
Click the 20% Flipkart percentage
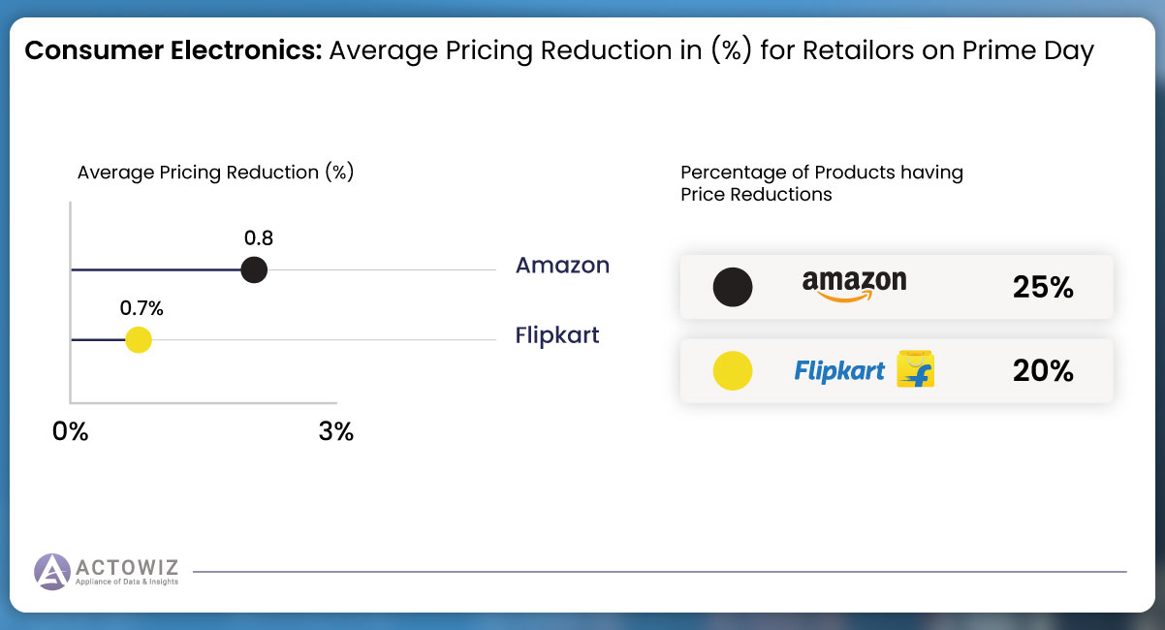pos(1043,371)
